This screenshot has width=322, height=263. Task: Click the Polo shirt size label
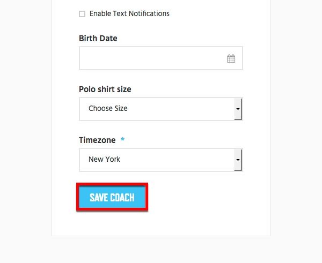coord(105,89)
